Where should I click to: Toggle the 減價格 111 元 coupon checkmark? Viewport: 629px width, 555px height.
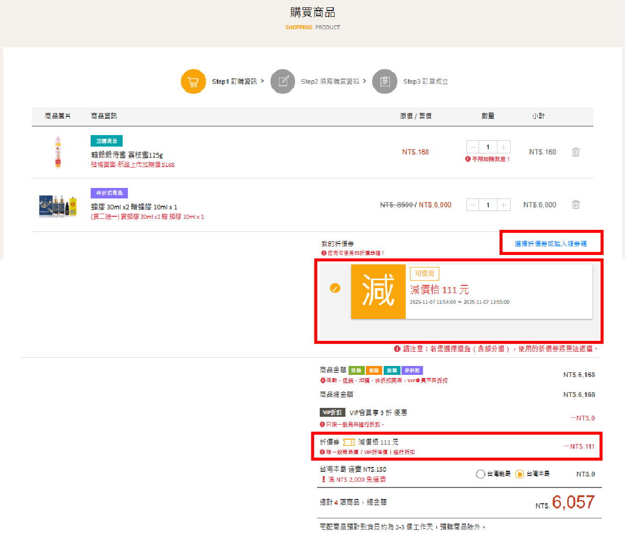point(335,288)
